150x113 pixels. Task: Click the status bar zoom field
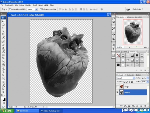point(11,107)
